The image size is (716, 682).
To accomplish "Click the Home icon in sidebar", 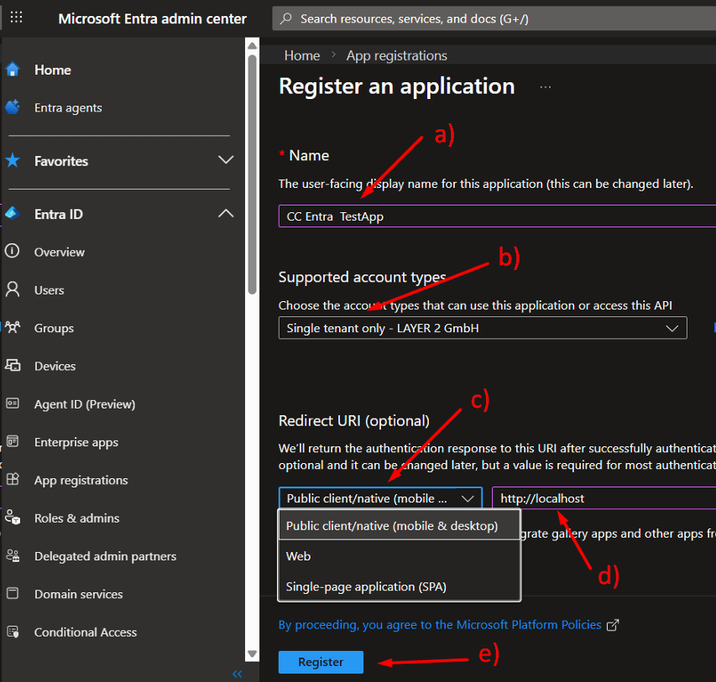I will point(13,70).
